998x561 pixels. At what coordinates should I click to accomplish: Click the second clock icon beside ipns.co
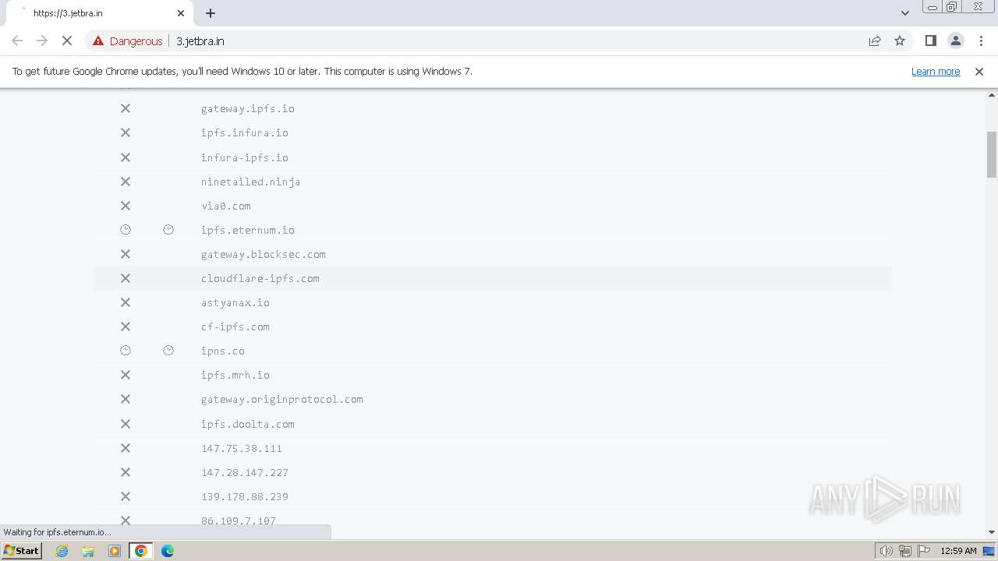(x=168, y=351)
